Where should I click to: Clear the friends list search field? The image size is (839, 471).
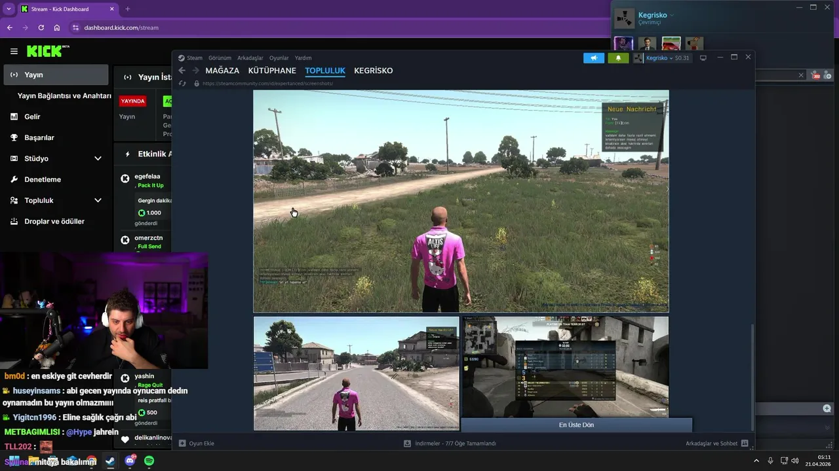pos(800,75)
